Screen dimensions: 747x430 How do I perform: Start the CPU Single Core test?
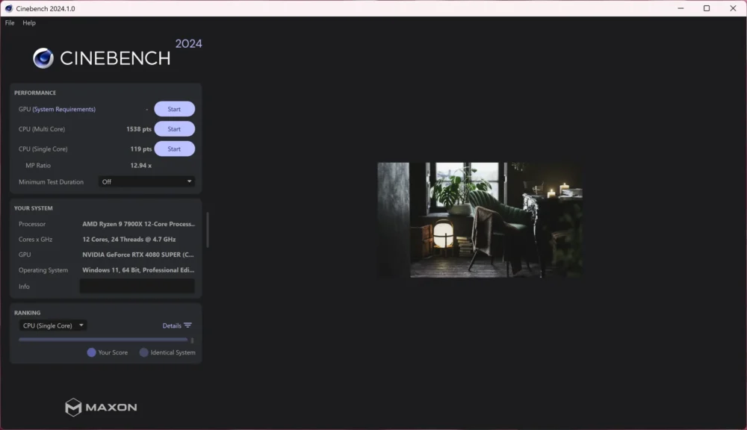click(174, 149)
